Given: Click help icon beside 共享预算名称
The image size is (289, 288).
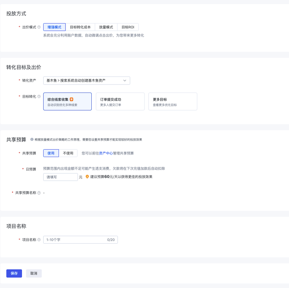Looking at the screenshot, I should 39,193.
